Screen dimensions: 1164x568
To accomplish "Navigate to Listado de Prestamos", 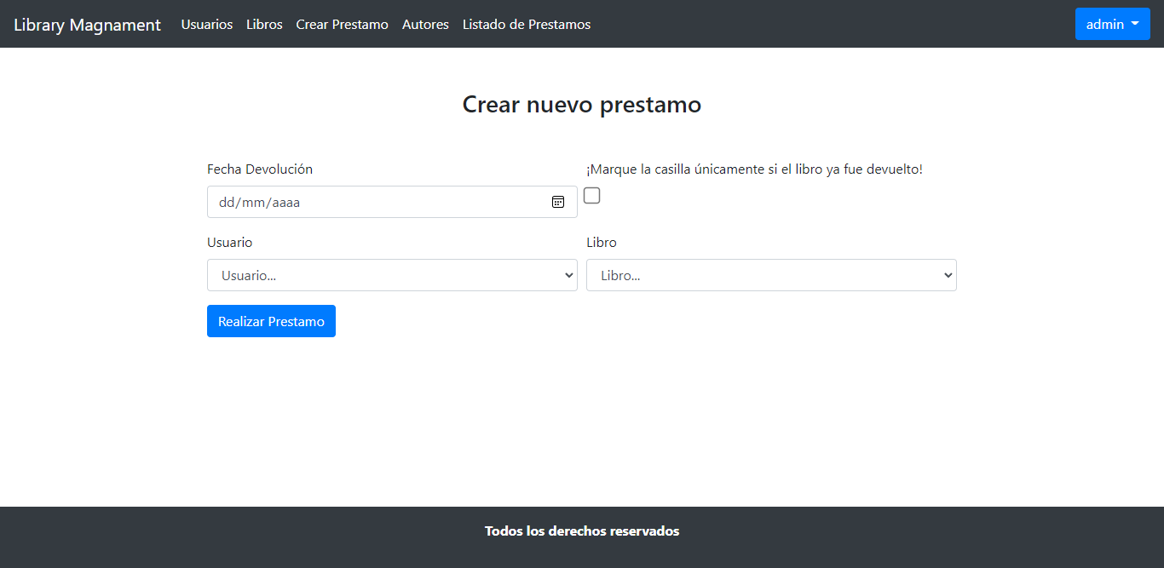I will tap(527, 25).
